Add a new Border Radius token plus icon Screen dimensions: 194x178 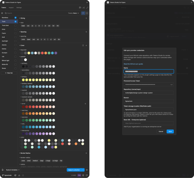point(86,153)
